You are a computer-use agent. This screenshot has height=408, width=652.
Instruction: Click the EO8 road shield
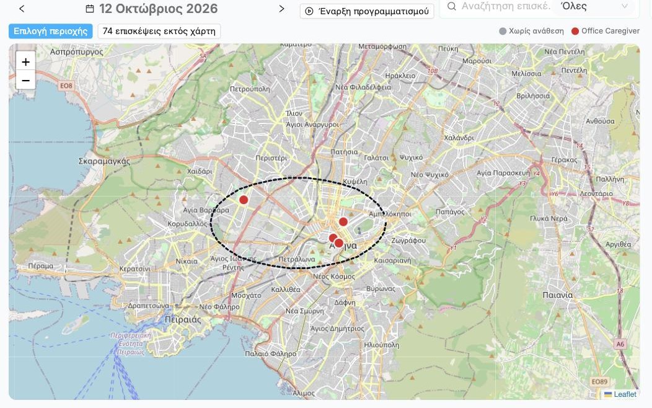[x=66, y=86]
